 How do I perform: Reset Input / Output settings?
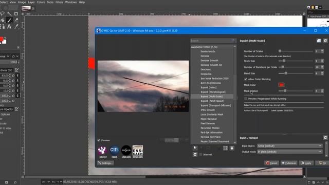[325, 138]
